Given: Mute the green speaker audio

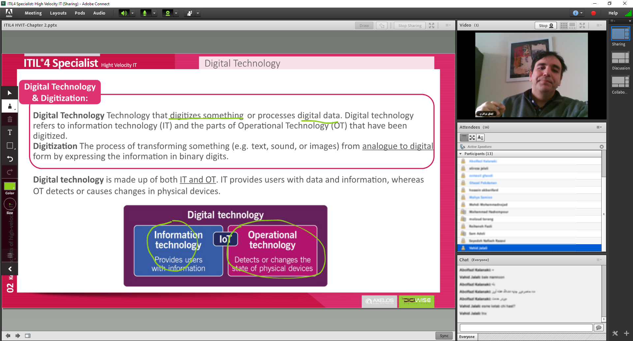Looking at the screenshot, I should [x=124, y=13].
